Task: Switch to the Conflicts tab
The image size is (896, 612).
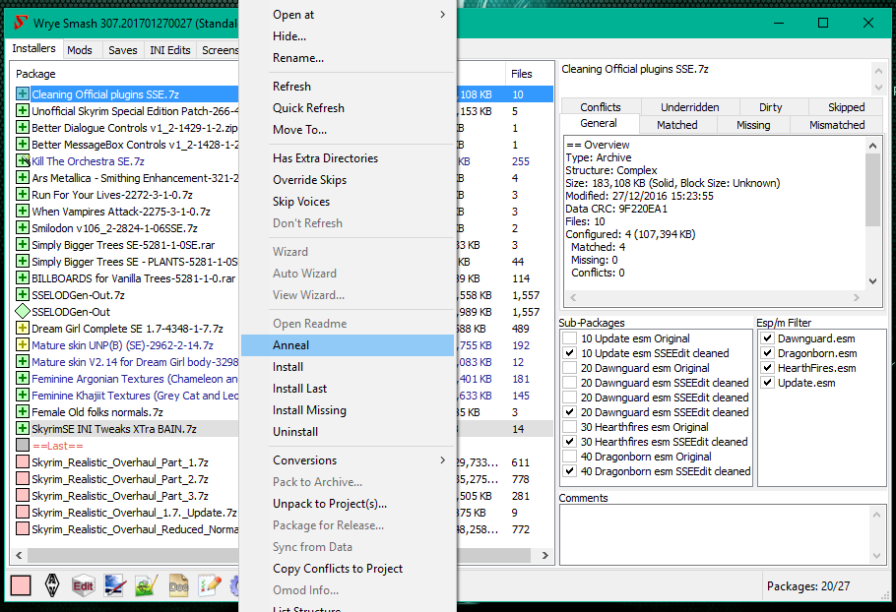Action: tap(600, 107)
